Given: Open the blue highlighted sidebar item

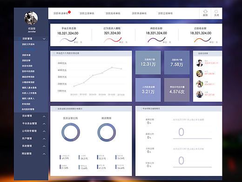Looking at the screenshot, I should (28, 49).
